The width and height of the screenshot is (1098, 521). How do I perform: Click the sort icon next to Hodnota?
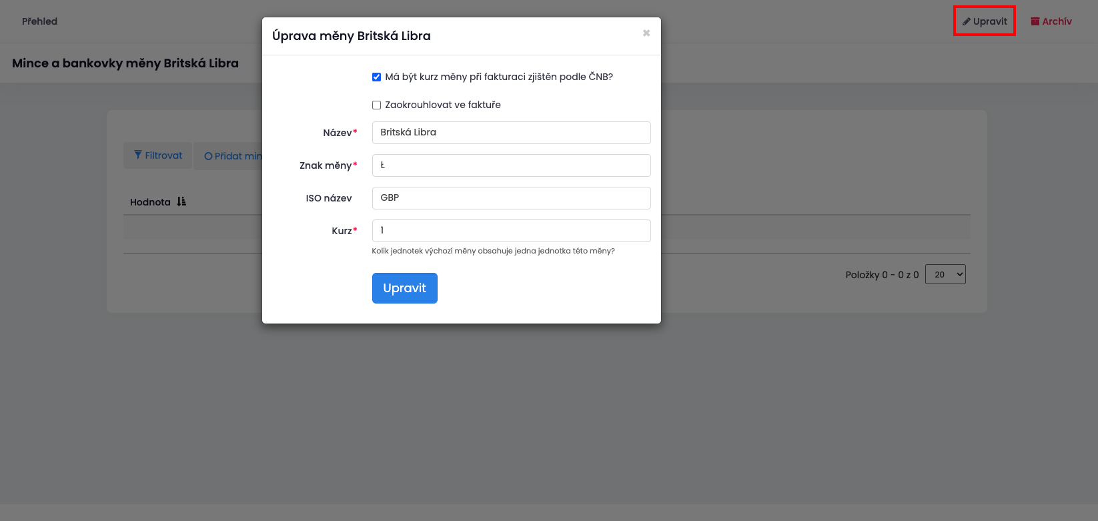[x=181, y=201]
